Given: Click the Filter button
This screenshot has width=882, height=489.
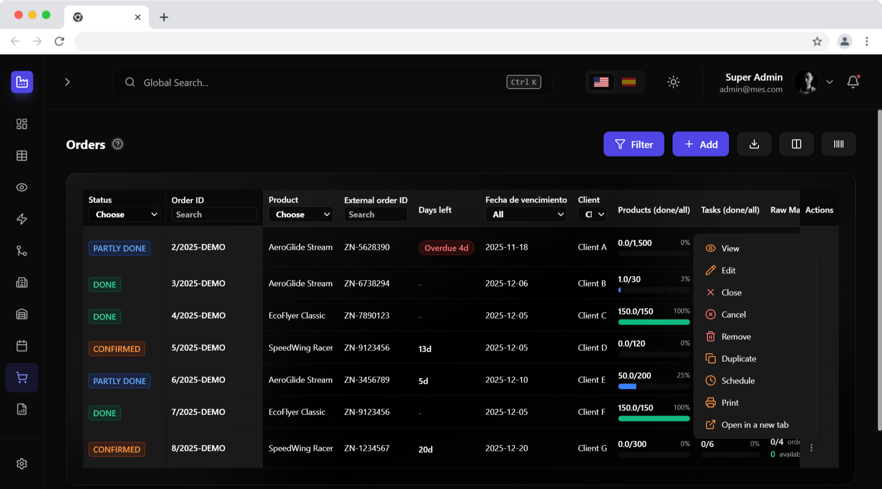Looking at the screenshot, I should click(633, 144).
